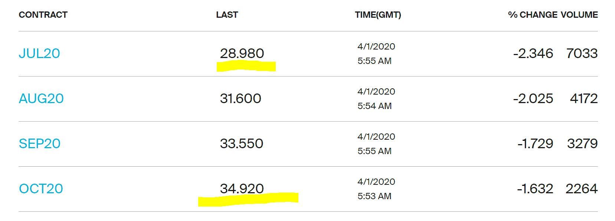The width and height of the screenshot is (615, 221).
Task: Select the 4172 volume value
Action: point(584,99)
